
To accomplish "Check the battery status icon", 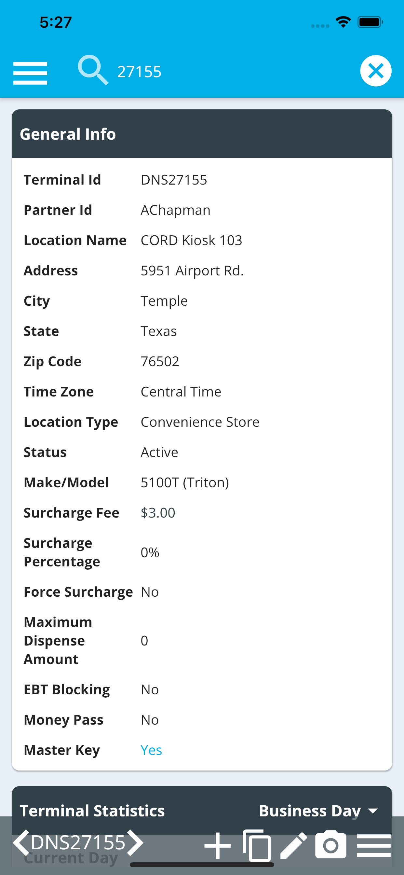I will tap(370, 22).
